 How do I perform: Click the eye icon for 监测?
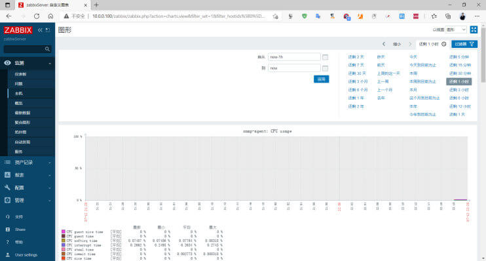point(7,63)
